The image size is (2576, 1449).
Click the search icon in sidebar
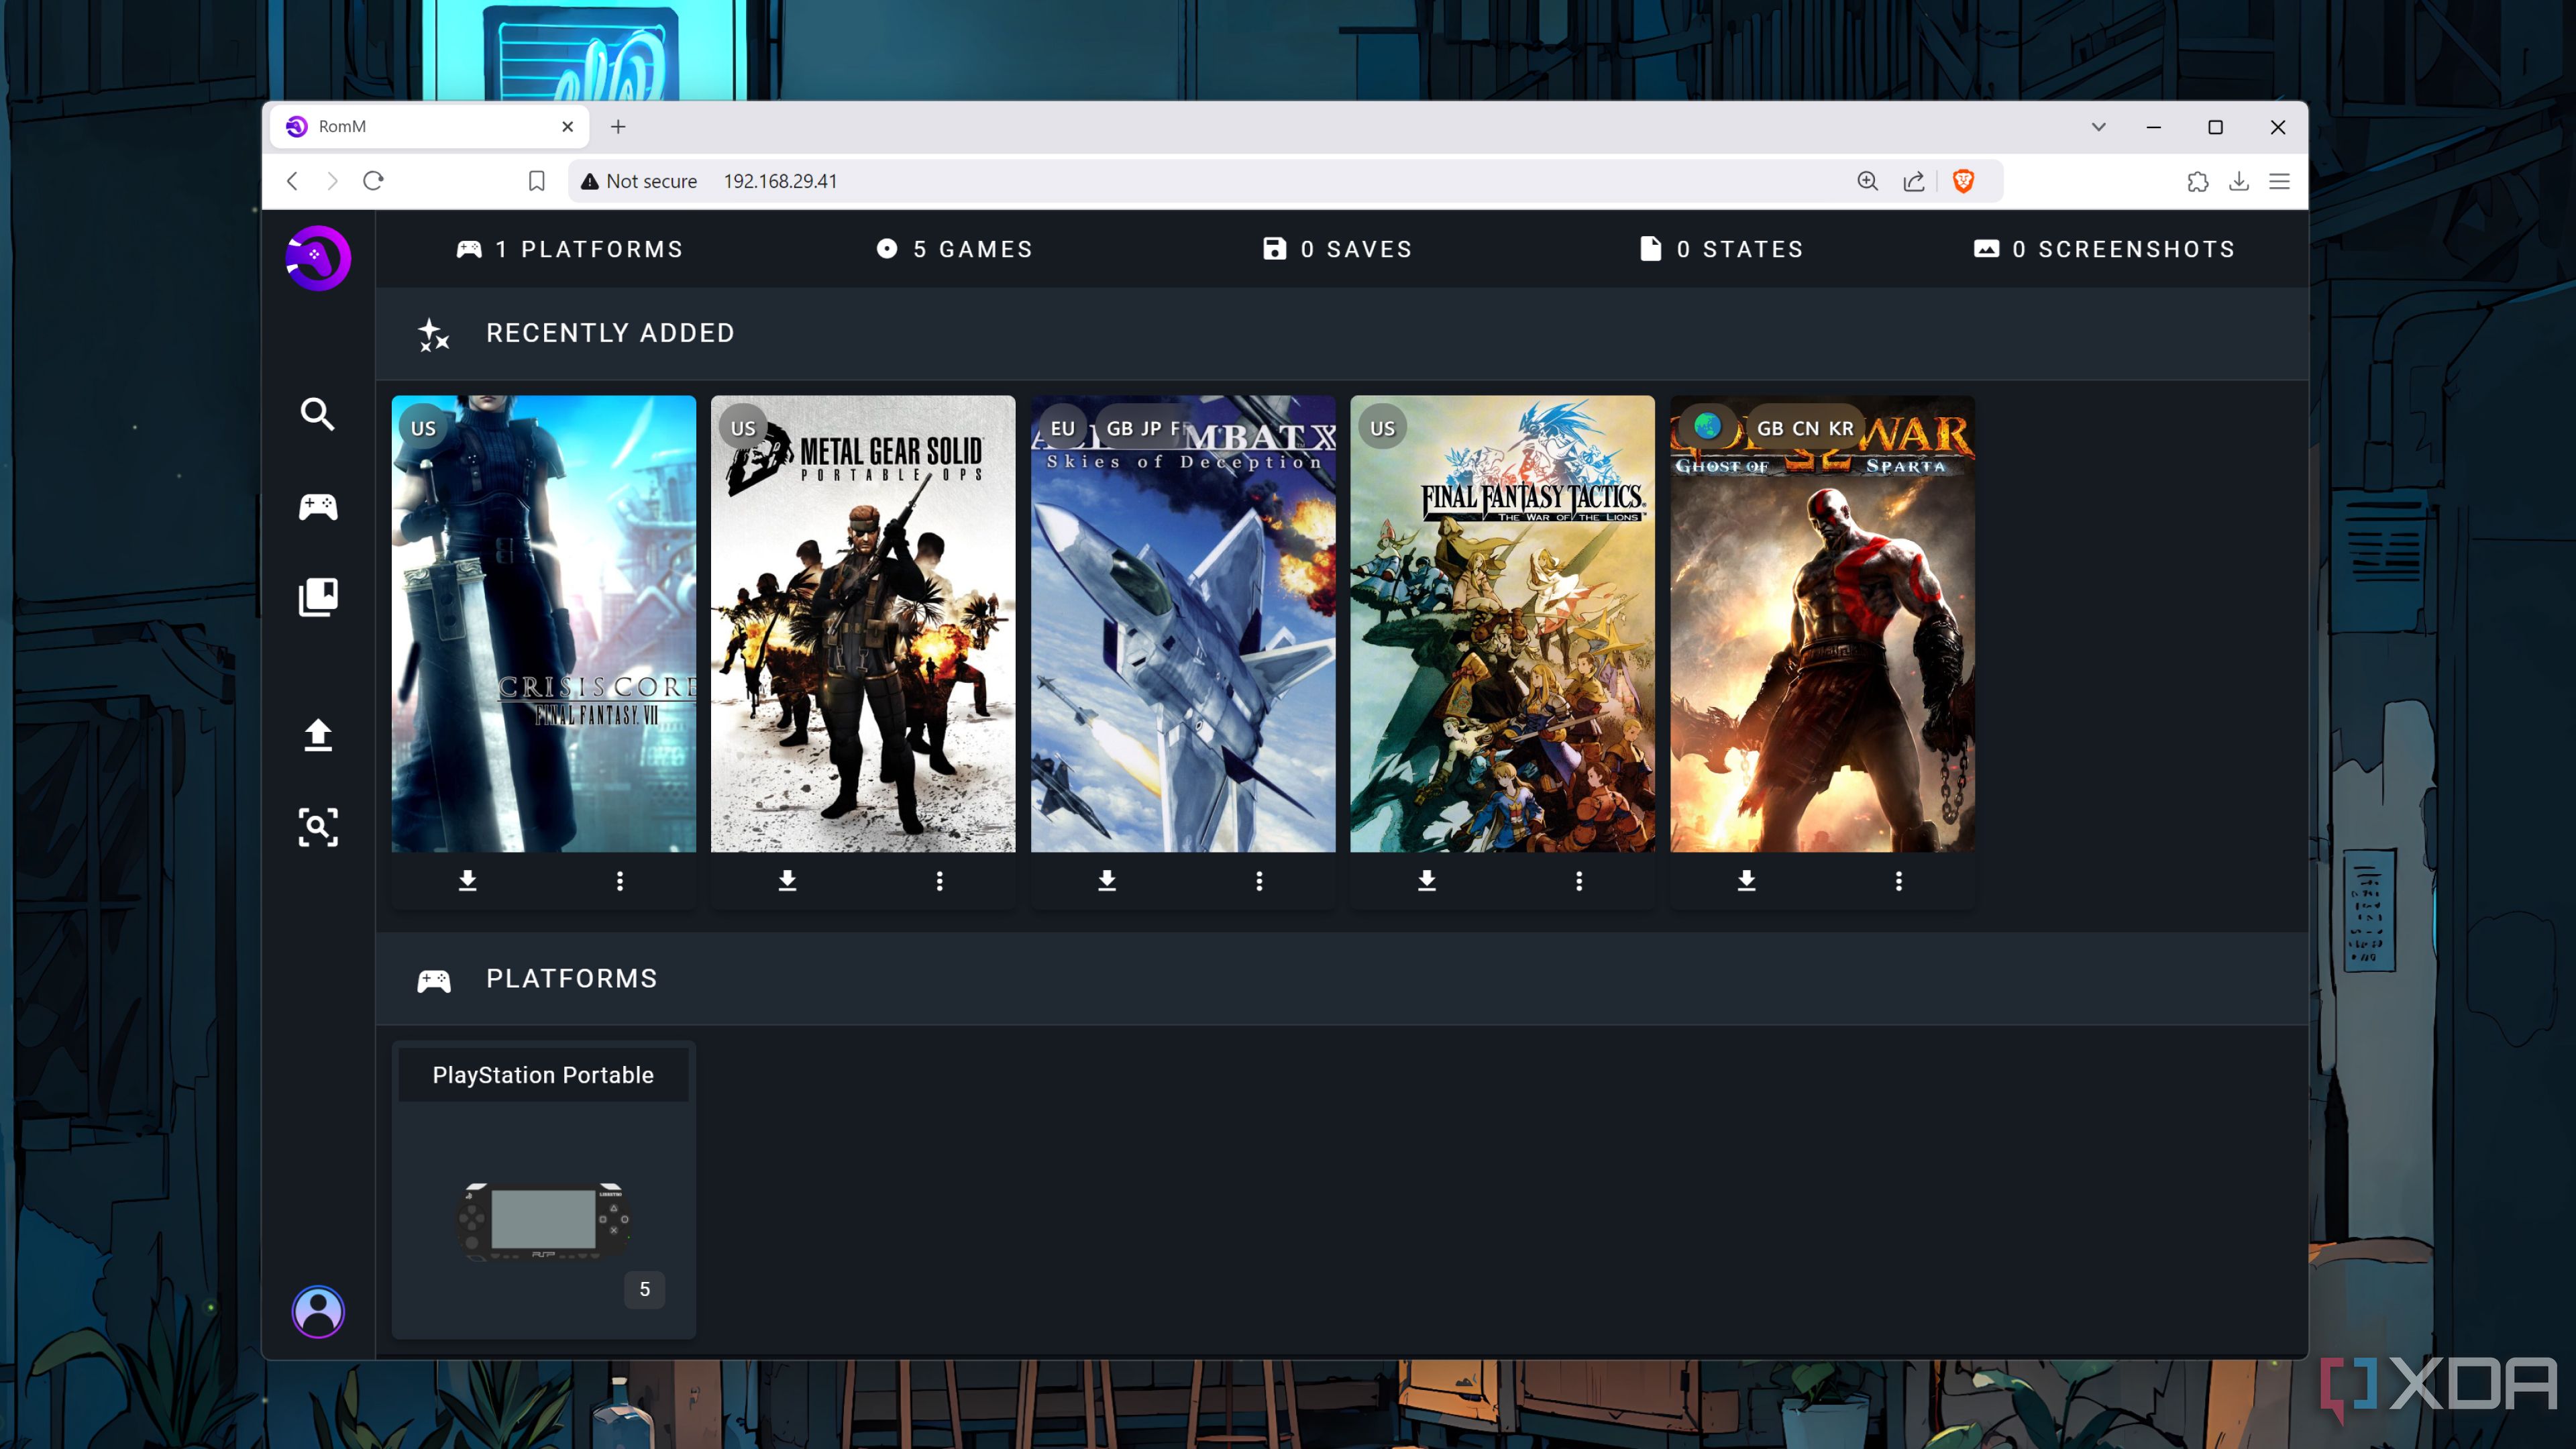[319, 414]
